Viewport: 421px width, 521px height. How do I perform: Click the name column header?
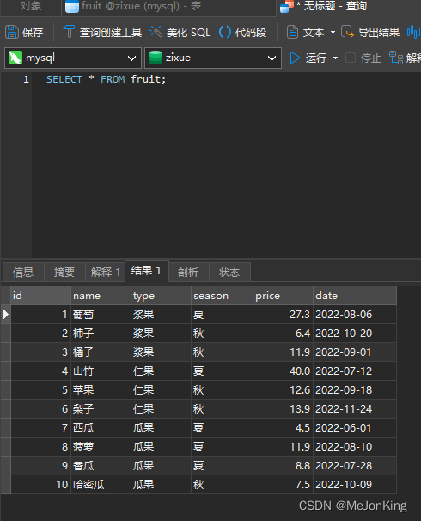(x=101, y=296)
